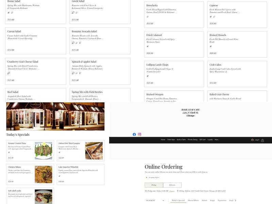Switch ordering mode to Delivery
This screenshot has width=272, height=204.
[172, 185]
